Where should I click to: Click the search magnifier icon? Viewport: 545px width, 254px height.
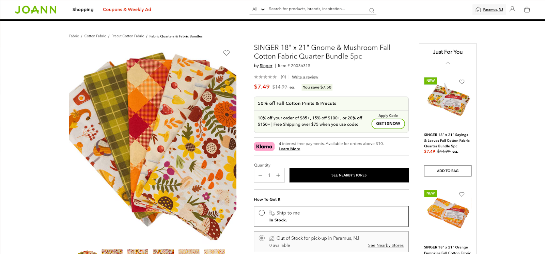pyautogui.click(x=372, y=11)
